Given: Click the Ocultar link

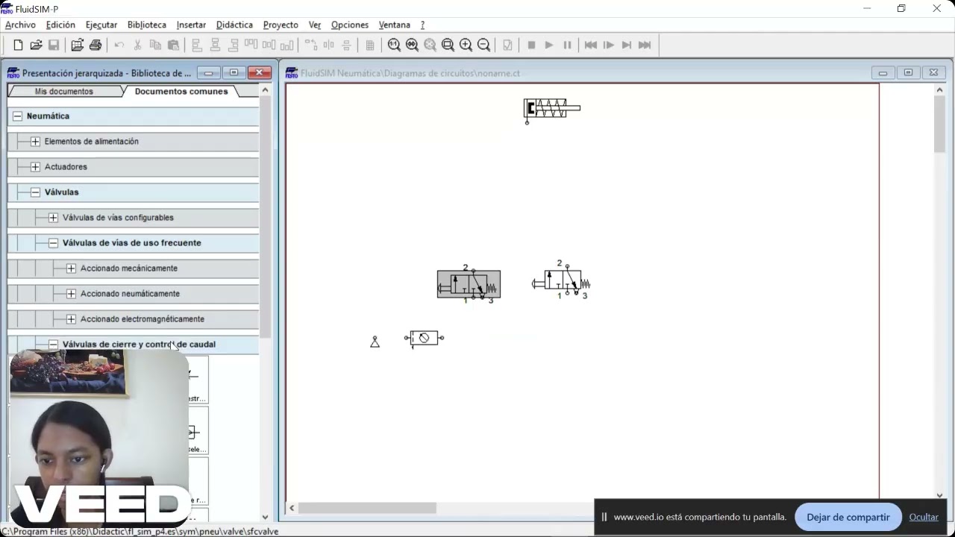Looking at the screenshot, I should coord(924,517).
